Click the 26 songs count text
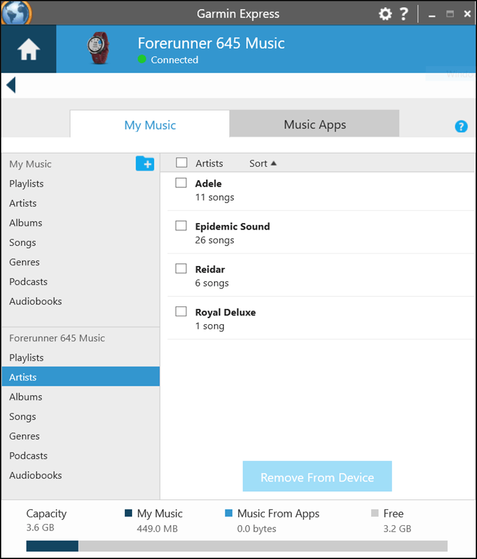Viewport: 477px width, 559px height. (215, 240)
